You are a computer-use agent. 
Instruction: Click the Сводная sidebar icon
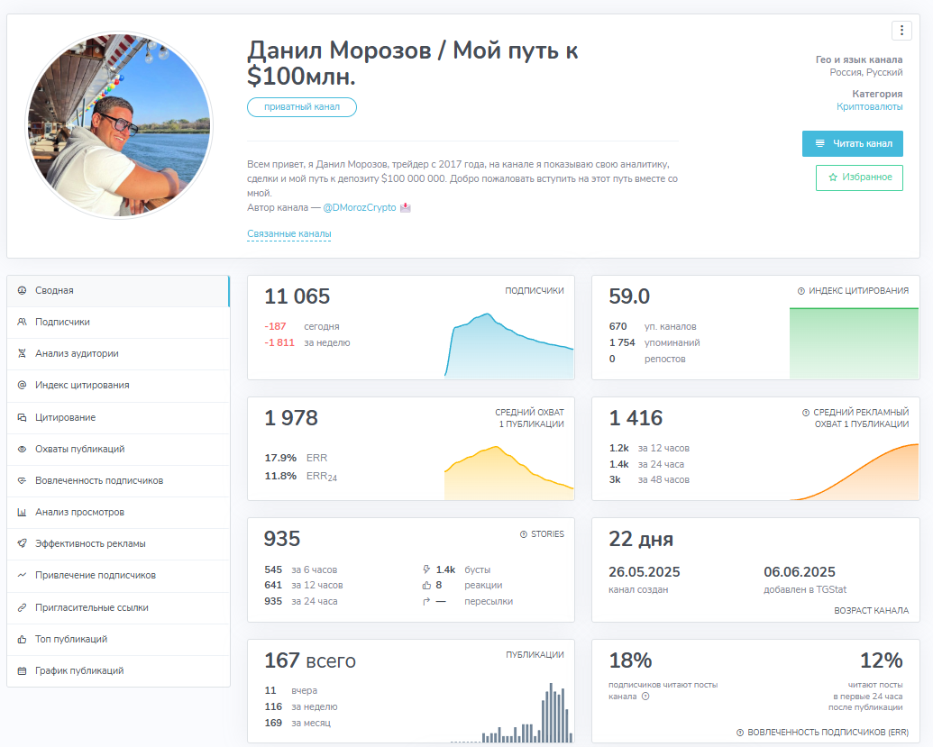tap(22, 290)
